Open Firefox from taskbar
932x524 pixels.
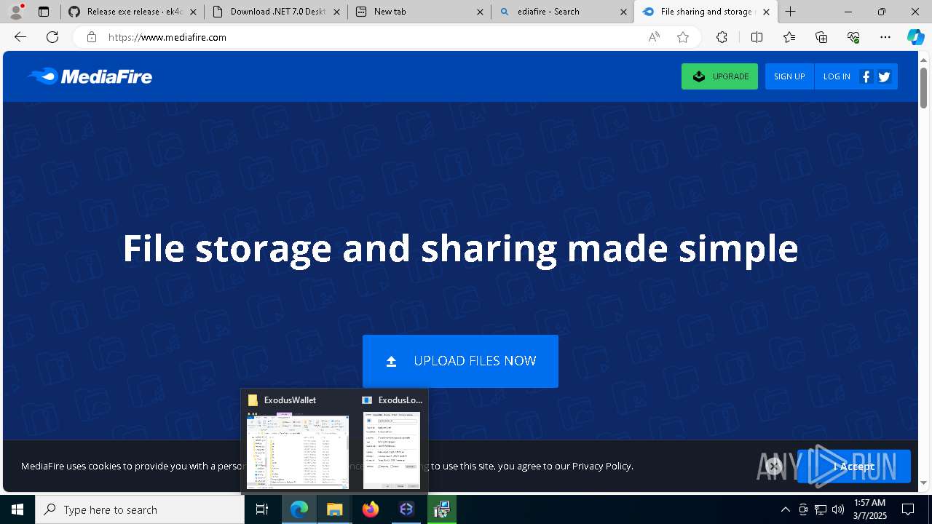tap(371, 509)
